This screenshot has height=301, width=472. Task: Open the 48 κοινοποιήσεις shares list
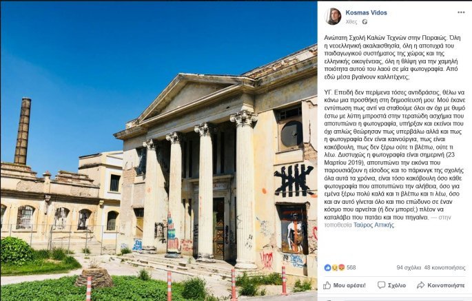(x=444, y=267)
